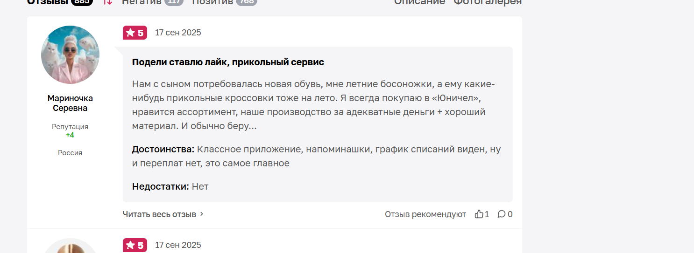694x253 pixels.
Task: Click the Репутация +4 value
Action: coord(70,135)
